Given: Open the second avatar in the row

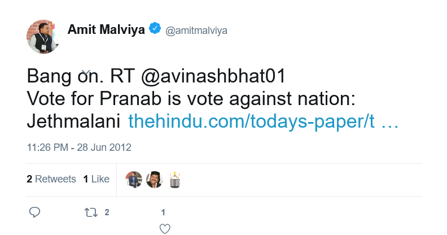Looking at the screenshot, I should click(x=155, y=180).
